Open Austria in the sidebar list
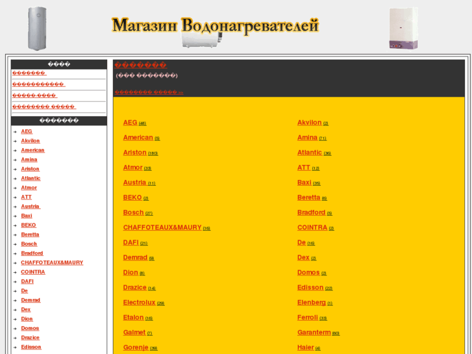The width and height of the screenshot is (472, 354). point(31,207)
